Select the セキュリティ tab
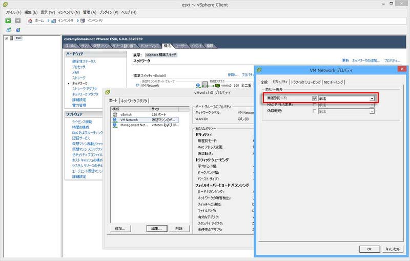This screenshot has width=410, height=261. pos(280,82)
